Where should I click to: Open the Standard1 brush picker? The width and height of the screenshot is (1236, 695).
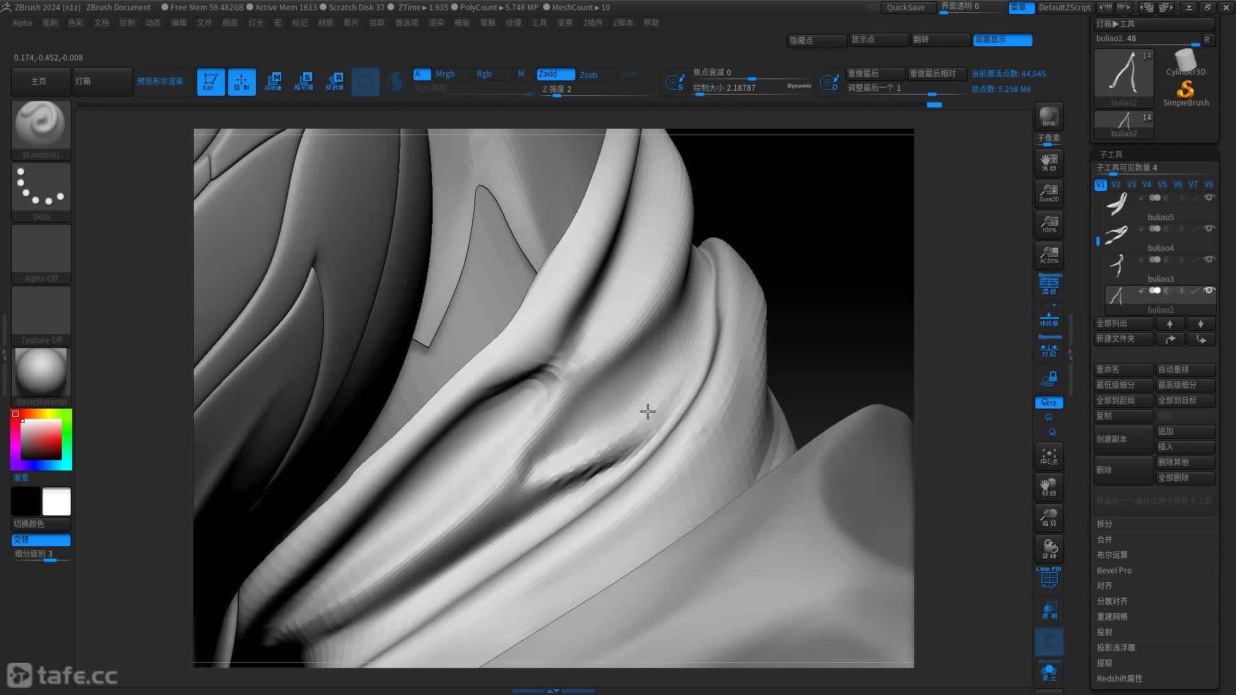tap(41, 130)
